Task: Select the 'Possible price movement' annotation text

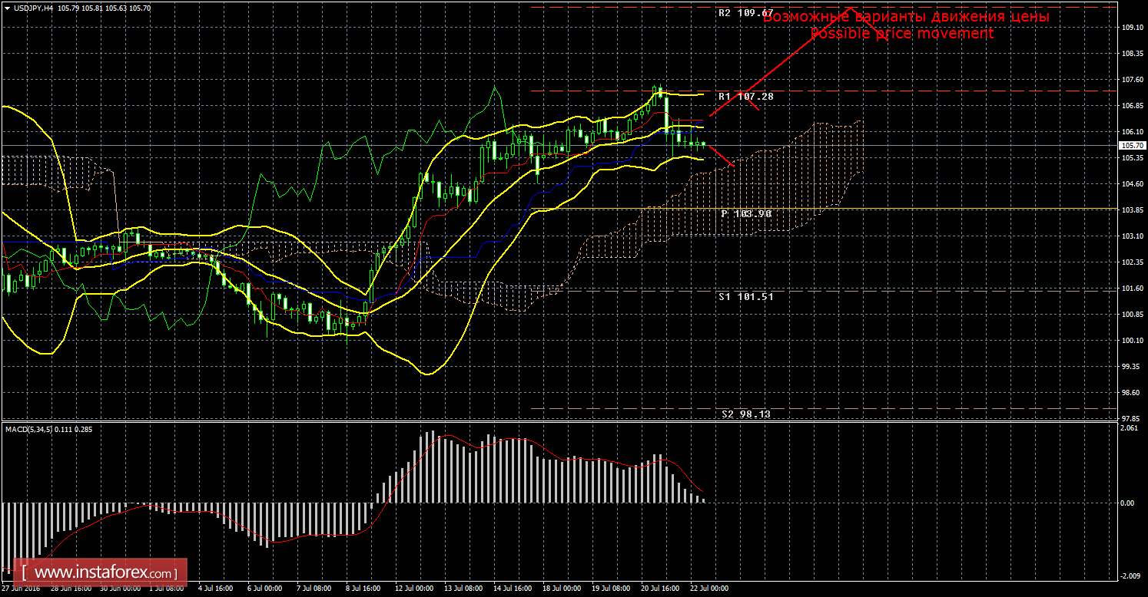Action: click(902, 34)
